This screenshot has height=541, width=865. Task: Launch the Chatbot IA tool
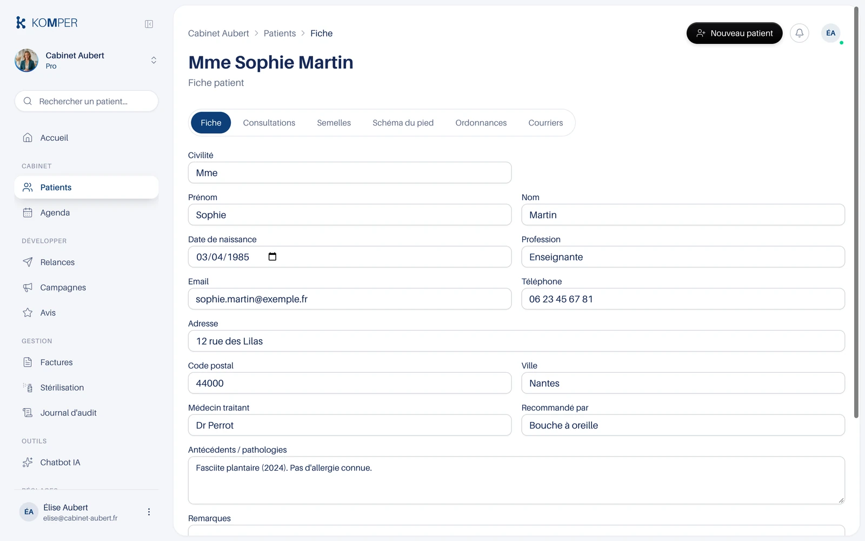point(86,463)
